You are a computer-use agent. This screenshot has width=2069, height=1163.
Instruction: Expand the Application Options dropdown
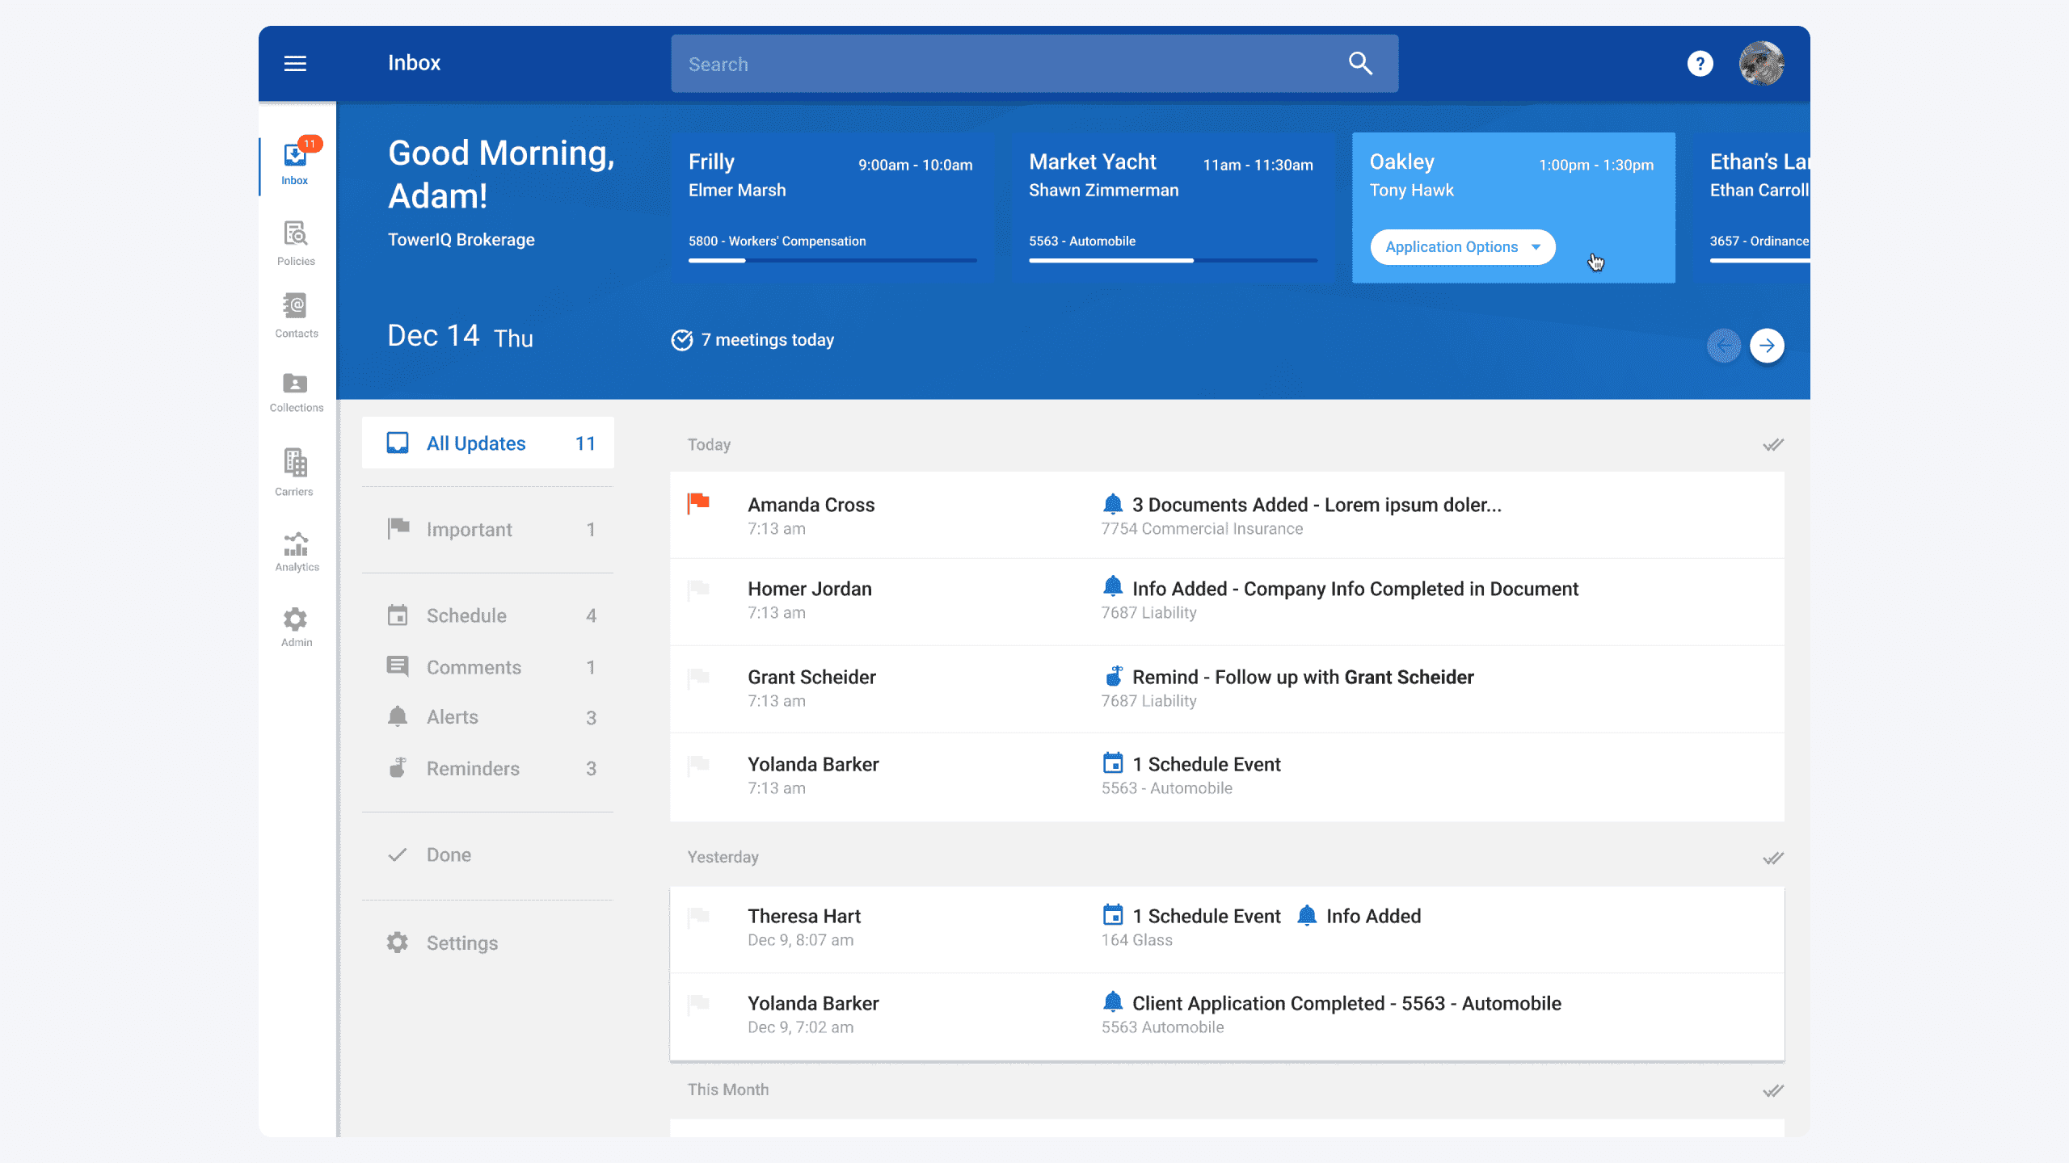click(x=1462, y=247)
